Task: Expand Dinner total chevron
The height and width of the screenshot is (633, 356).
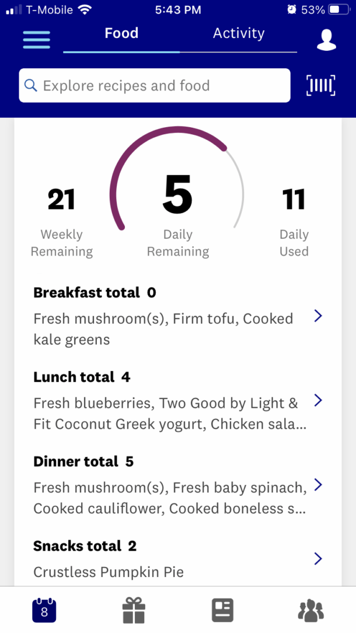Action: click(x=318, y=485)
